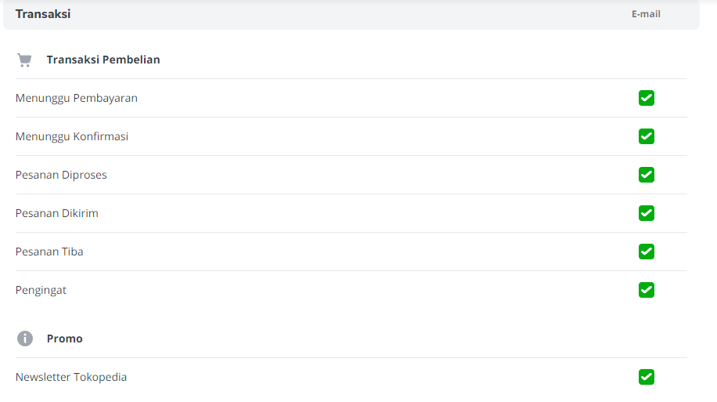Screen dimensions: 717x402
Task: Click the Pesanan Diproses label
Action: pos(61,175)
